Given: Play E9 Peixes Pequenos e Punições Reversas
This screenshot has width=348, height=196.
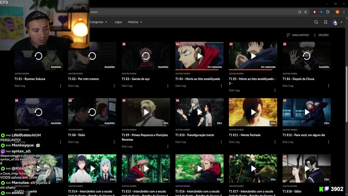Looking at the screenshot, I should click(x=146, y=112).
